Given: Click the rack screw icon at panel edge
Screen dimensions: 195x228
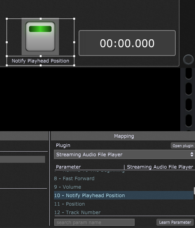Looking at the screenshot, I should click(188, 59).
